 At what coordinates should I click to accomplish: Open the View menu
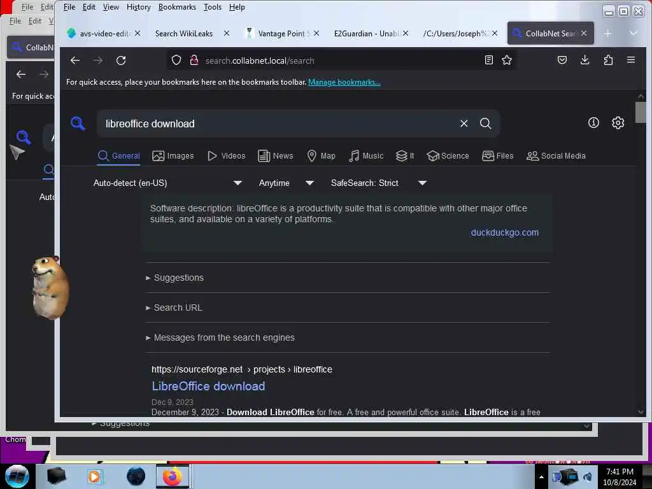click(x=111, y=7)
